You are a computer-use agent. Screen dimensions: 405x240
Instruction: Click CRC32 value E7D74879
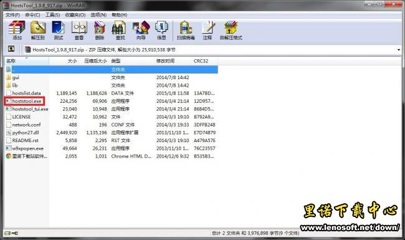[x=204, y=133]
